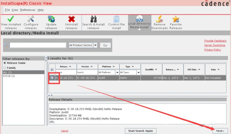Toggle the select-all checkbox in the table header

click(52, 69)
